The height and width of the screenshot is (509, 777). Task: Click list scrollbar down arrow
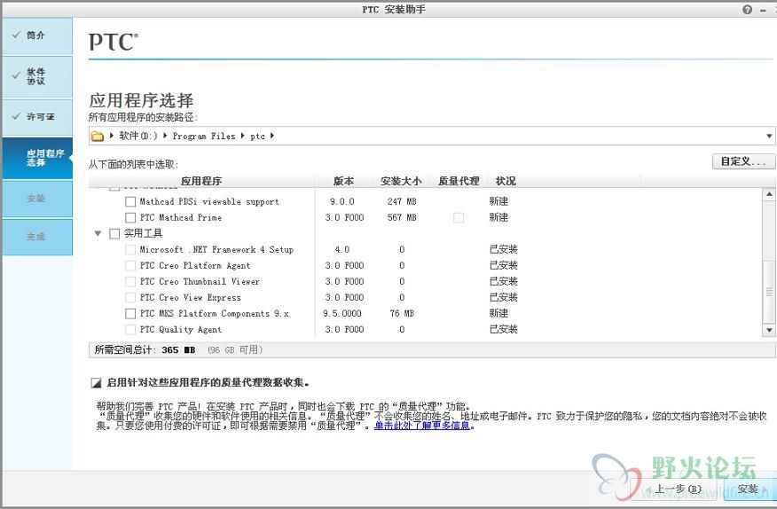click(769, 330)
